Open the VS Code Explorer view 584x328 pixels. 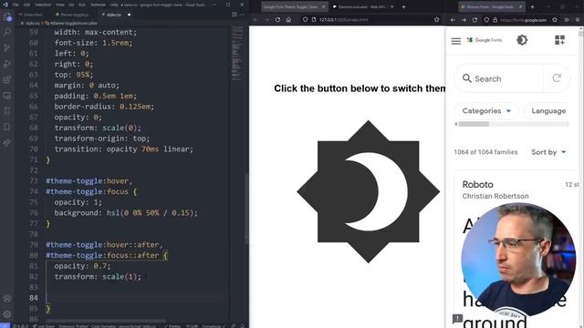[x=7, y=16]
